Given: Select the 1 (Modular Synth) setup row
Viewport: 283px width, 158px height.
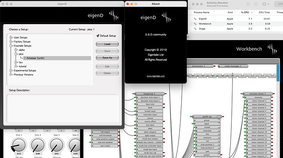Looking at the screenshot, I should (x=57, y=58).
